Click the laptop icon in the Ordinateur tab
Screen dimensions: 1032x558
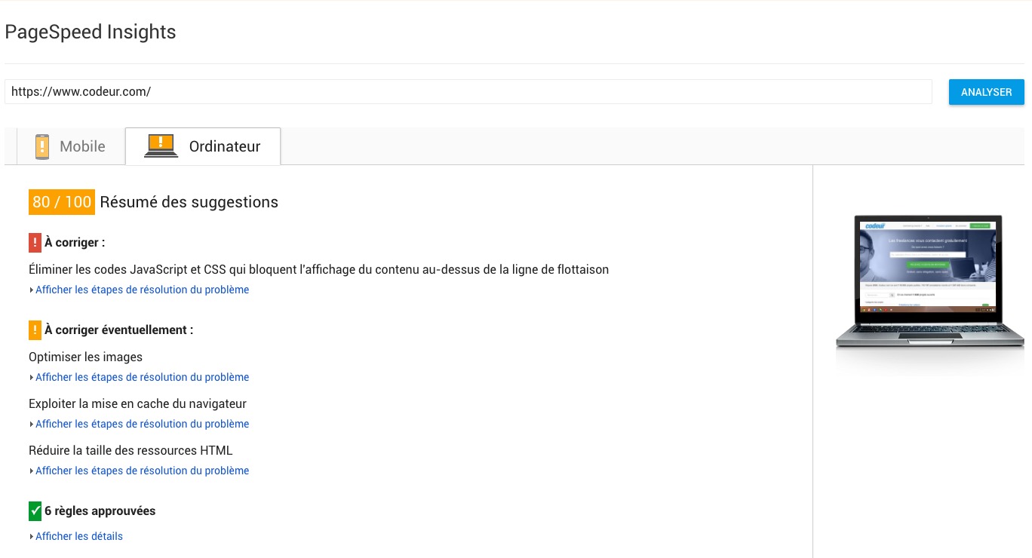click(x=161, y=146)
